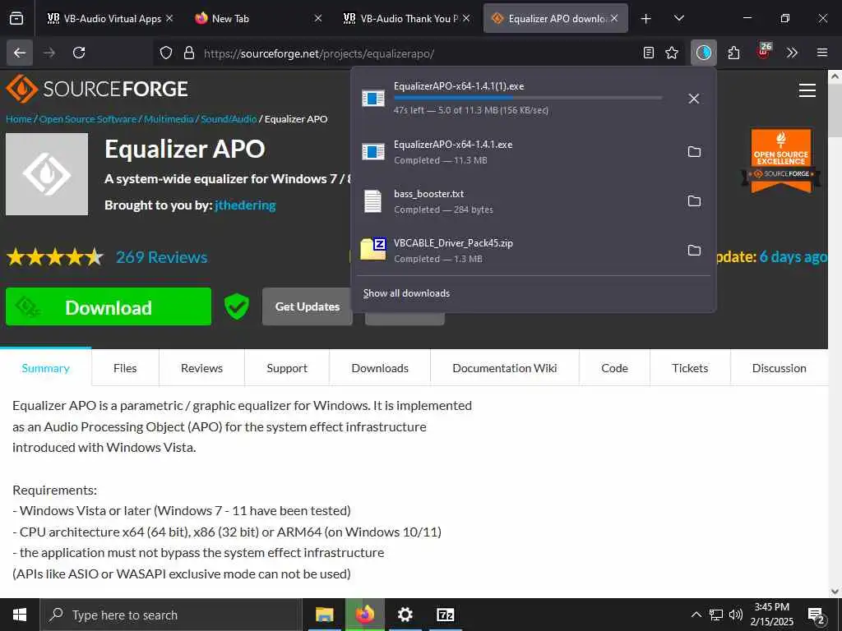Click the uBlock extension icon with badge 26
The height and width of the screenshot is (631, 842).
click(764, 52)
